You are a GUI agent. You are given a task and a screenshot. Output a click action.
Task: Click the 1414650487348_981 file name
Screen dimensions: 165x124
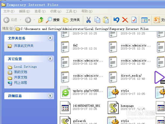(x=86, y=106)
